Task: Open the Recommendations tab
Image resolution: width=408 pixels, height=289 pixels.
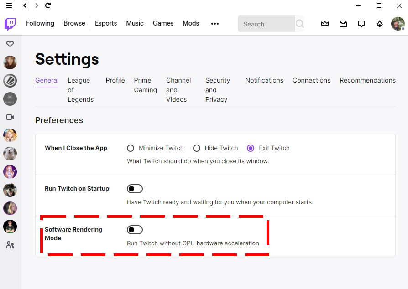Action: [x=368, y=80]
